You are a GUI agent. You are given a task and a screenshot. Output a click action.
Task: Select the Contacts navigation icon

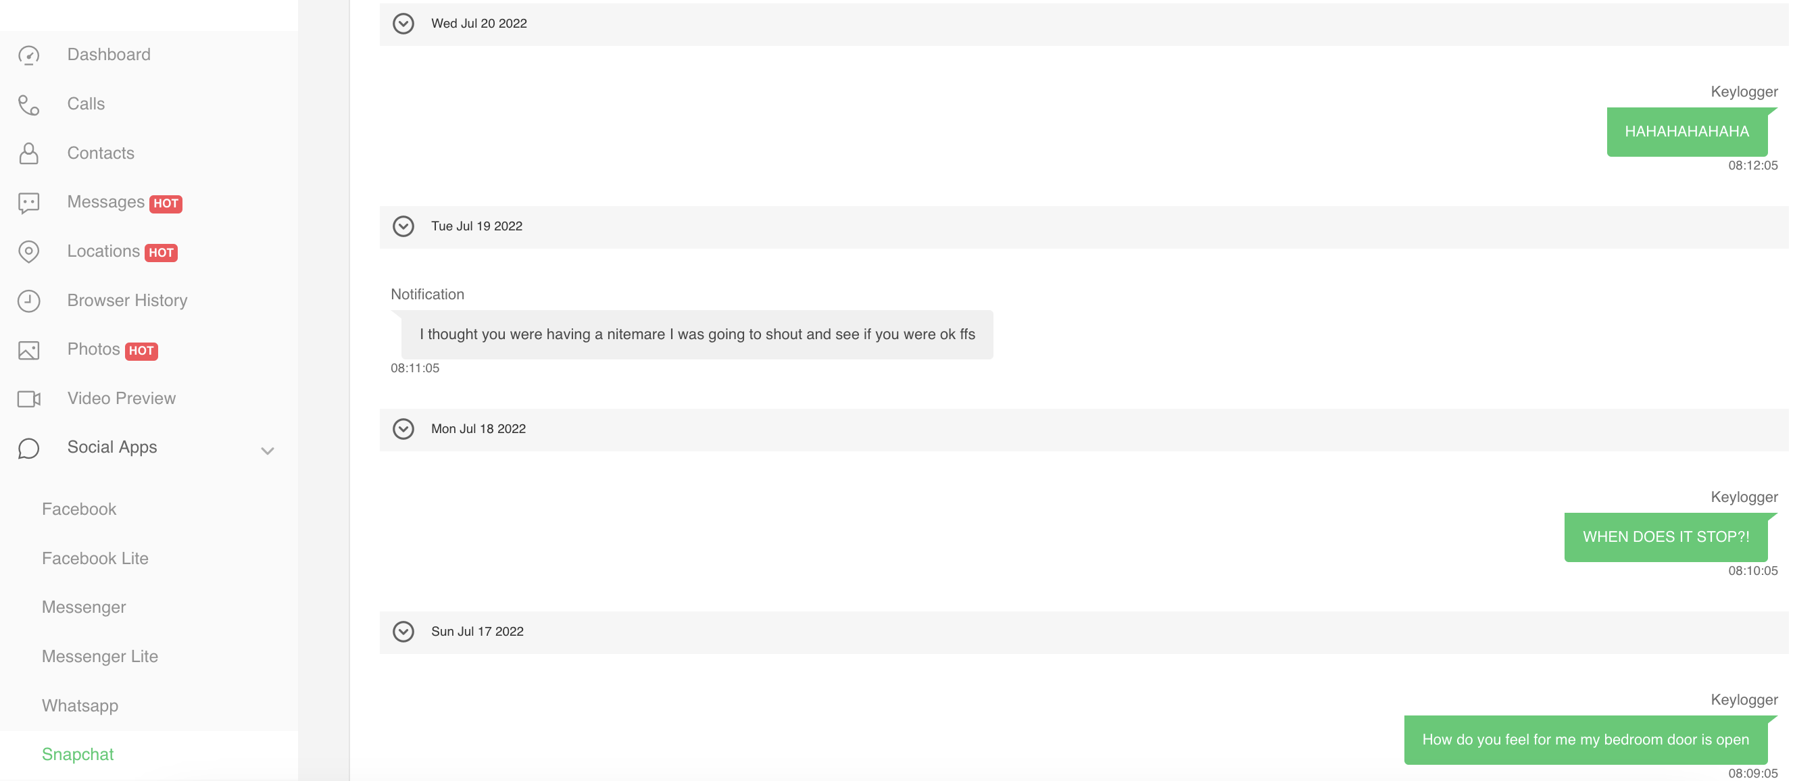click(x=30, y=153)
